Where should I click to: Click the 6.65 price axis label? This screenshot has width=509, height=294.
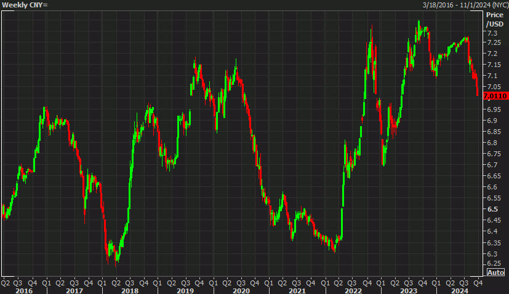[494, 176]
